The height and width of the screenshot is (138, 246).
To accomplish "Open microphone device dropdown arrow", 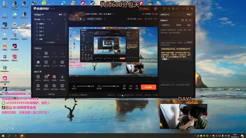I will click(76, 86).
